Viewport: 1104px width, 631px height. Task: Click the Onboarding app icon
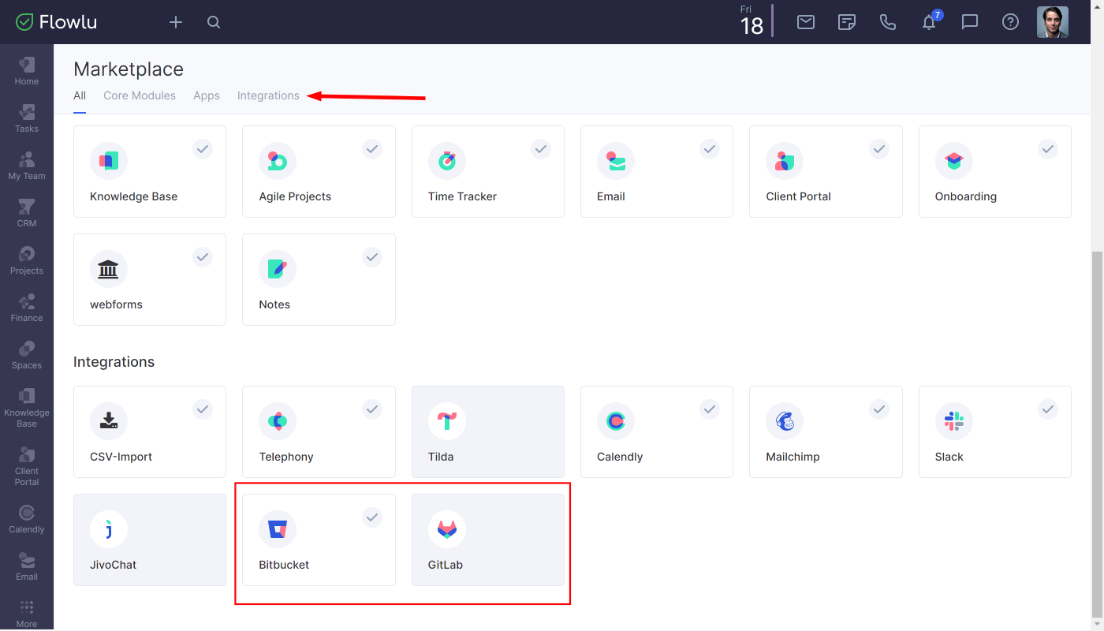point(954,161)
